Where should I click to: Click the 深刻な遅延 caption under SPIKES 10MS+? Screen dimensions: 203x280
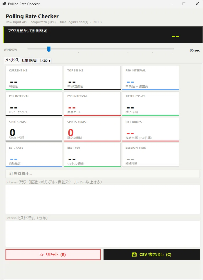point(75,138)
